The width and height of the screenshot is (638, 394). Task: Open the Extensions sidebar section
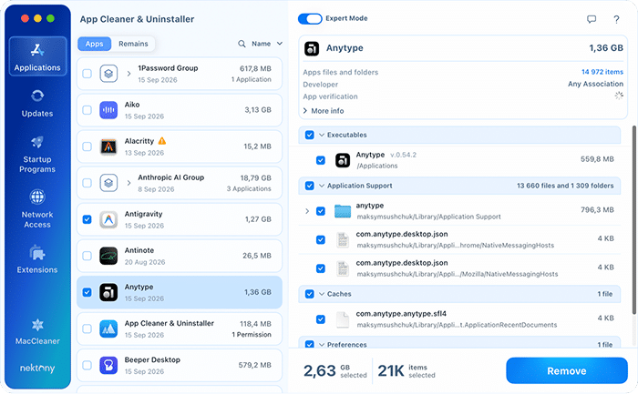(x=37, y=259)
